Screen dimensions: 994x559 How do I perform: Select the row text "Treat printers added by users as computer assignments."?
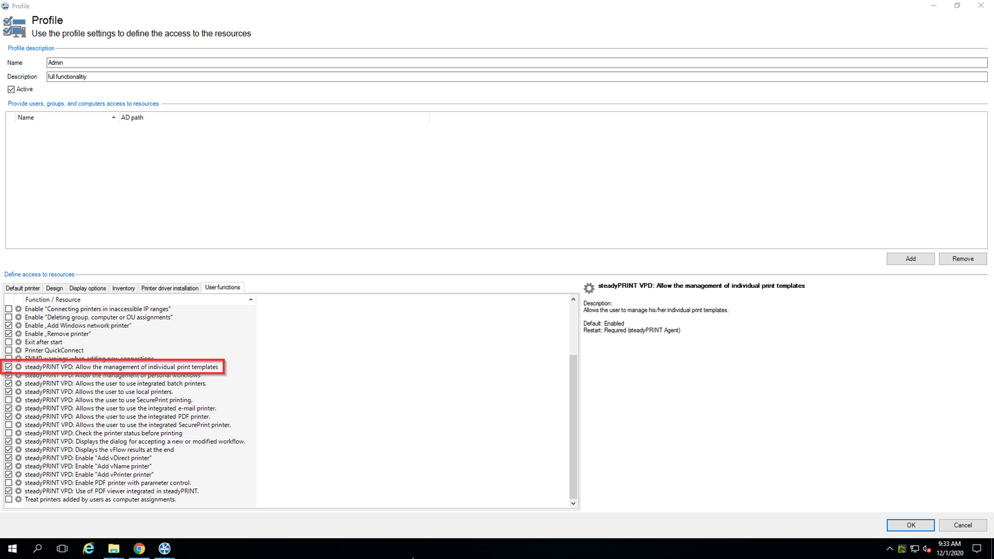click(100, 500)
